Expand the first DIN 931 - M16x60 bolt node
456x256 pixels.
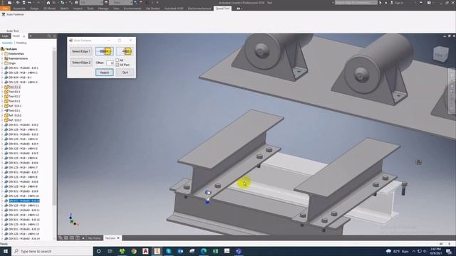[2, 68]
